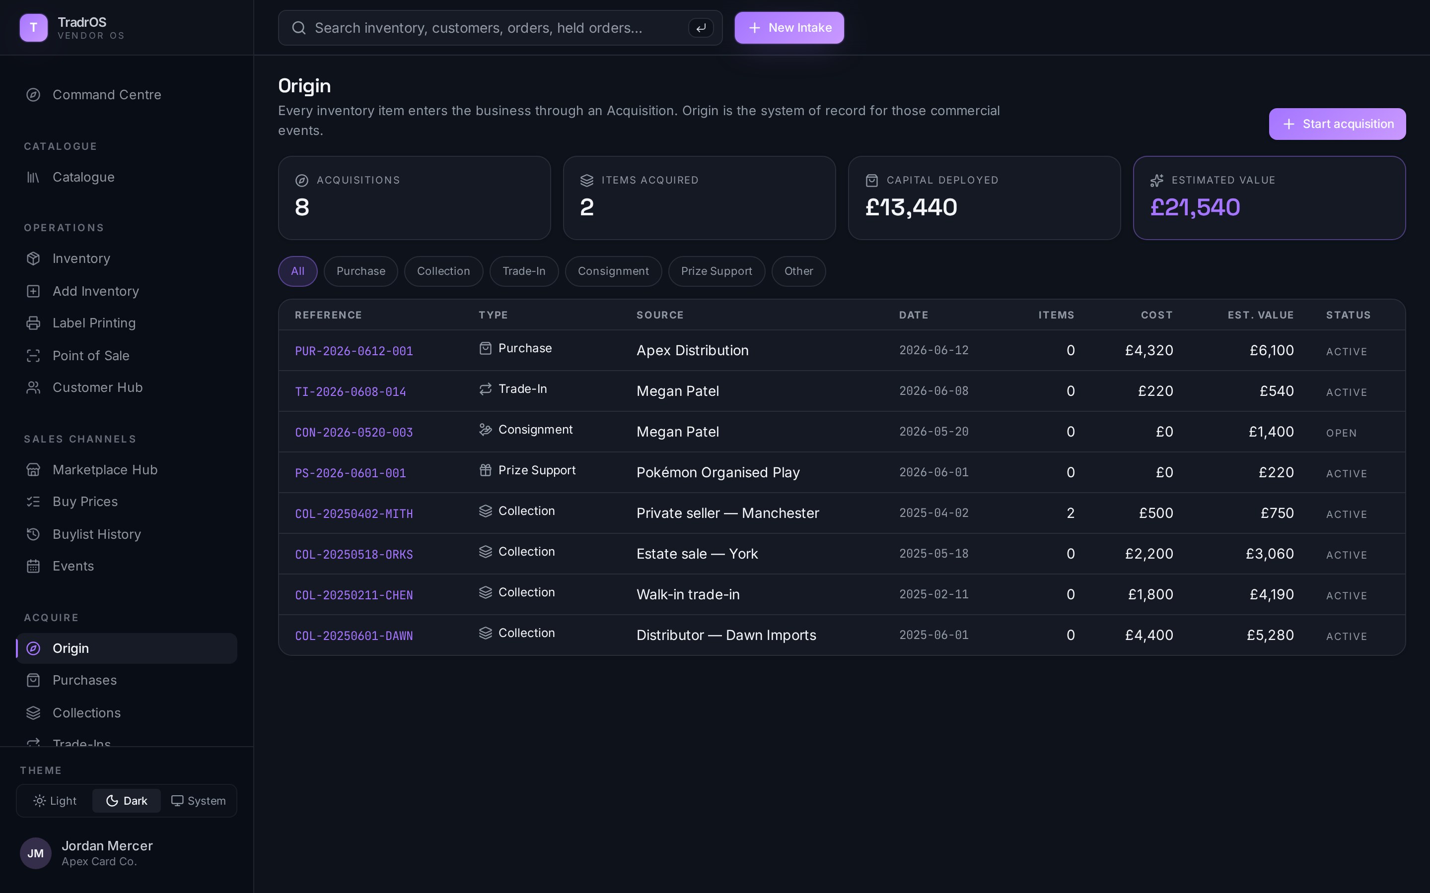Open reference COL-20250518-ORKS
This screenshot has height=893, width=1430.
(x=354, y=555)
